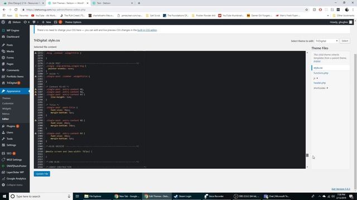Click the editor scrollbar down arrow
This screenshot has height=200, width=357.
tap(307, 167)
